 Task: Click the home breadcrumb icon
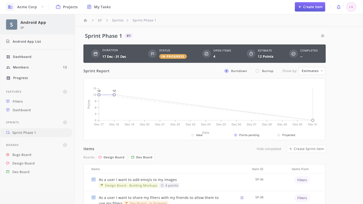point(85,20)
